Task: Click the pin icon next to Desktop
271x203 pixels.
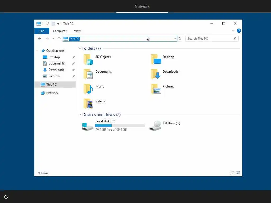Action: [74, 57]
